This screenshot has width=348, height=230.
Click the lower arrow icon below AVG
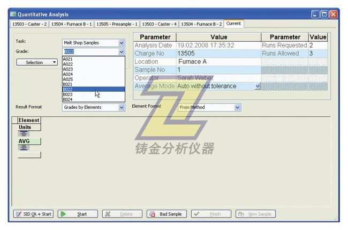[25, 148]
